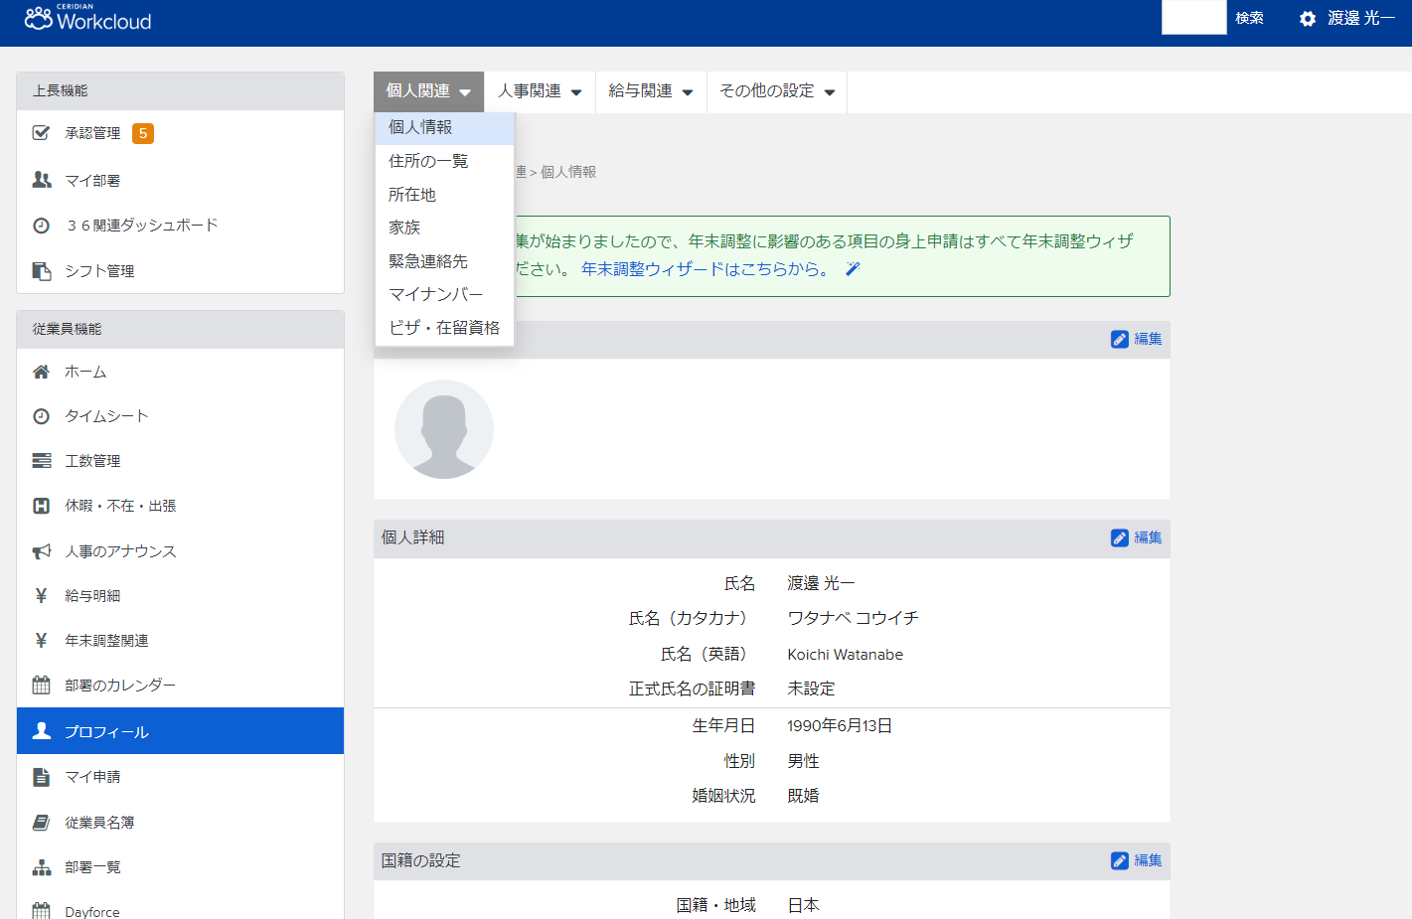This screenshot has height=919, width=1412.
Task: Click the katakana name ワタナベ コウイチ
Action: pyautogui.click(x=853, y=618)
